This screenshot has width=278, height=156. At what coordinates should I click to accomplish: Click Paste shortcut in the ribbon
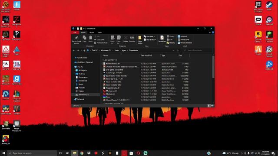pos(101,43)
